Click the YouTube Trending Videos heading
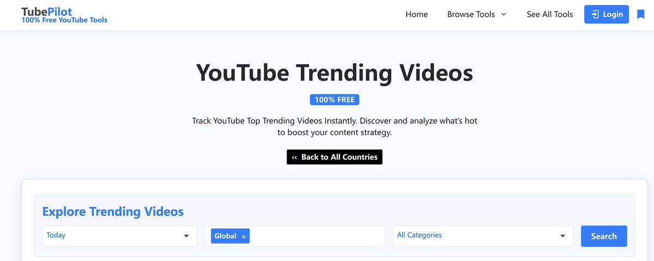654x261 pixels. pyautogui.click(x=335, y=72)
